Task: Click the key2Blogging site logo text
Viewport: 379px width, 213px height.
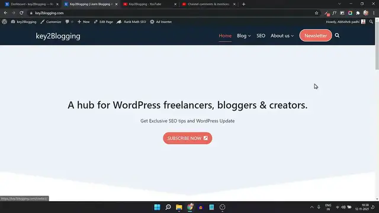Action: (58, 36)
